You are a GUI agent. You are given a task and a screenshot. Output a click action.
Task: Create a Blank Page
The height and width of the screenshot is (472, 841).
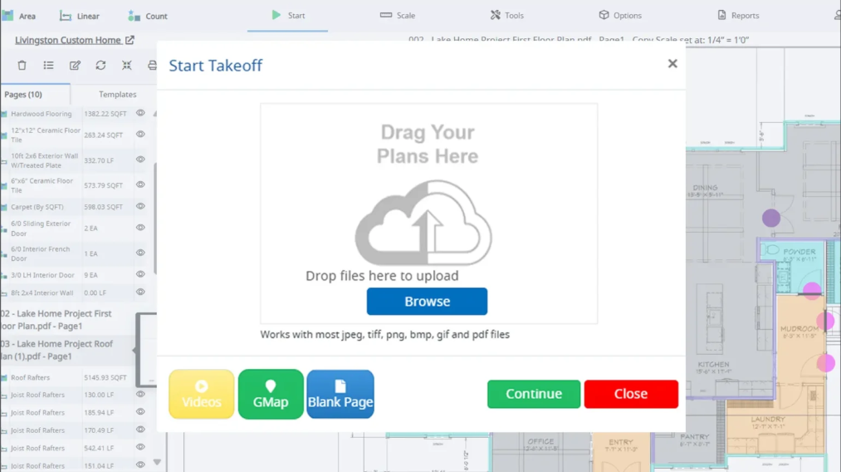340,394
